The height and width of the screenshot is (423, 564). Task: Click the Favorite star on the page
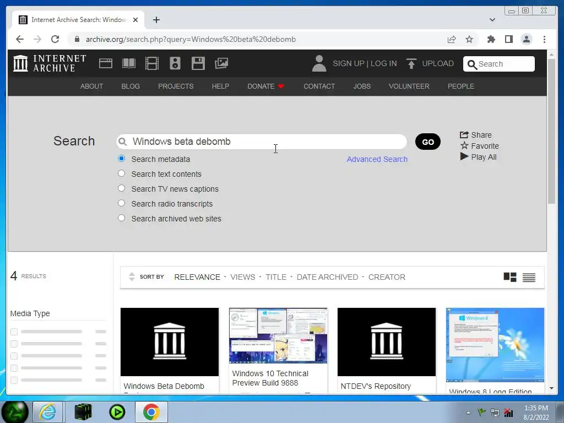[x=464, y=145]
